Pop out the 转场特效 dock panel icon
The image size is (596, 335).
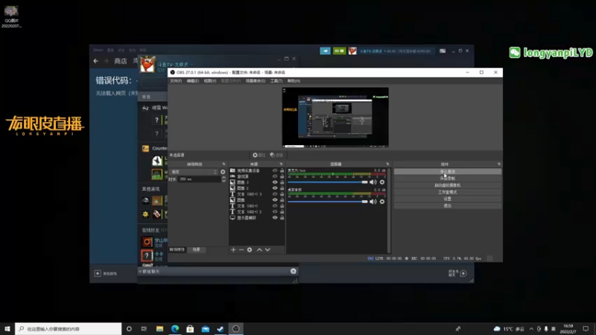(x=223, y=164)
